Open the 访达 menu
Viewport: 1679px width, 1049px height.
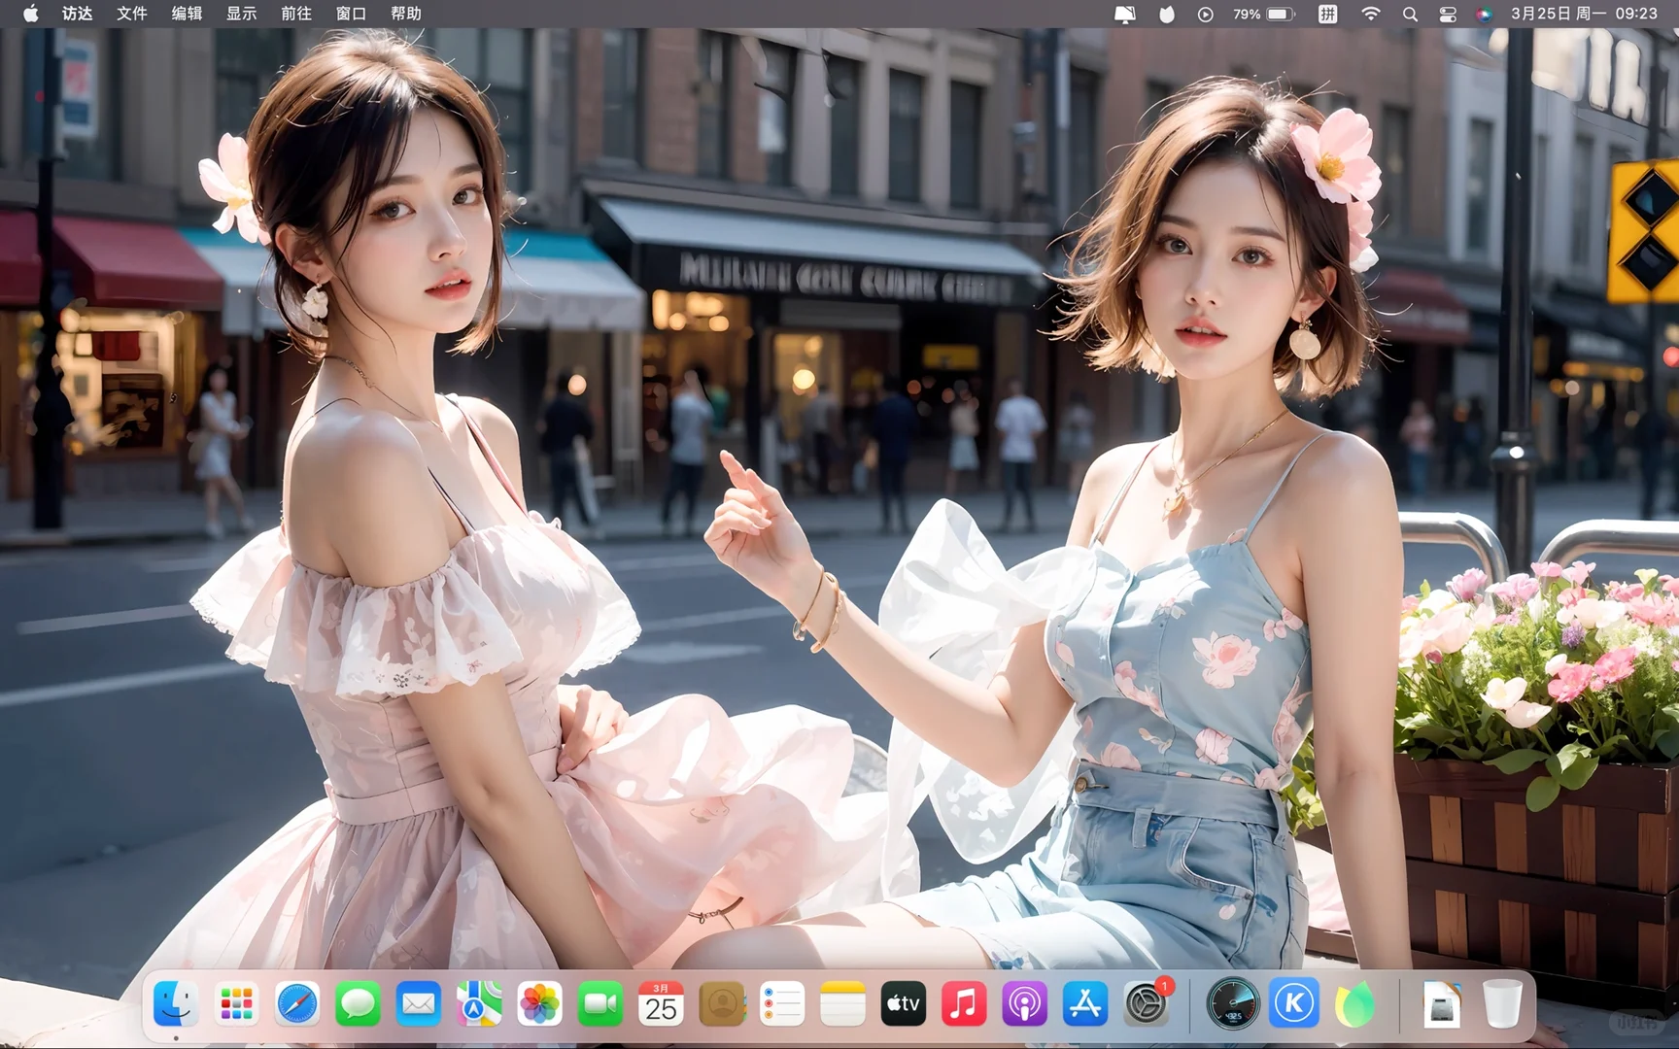78,14
